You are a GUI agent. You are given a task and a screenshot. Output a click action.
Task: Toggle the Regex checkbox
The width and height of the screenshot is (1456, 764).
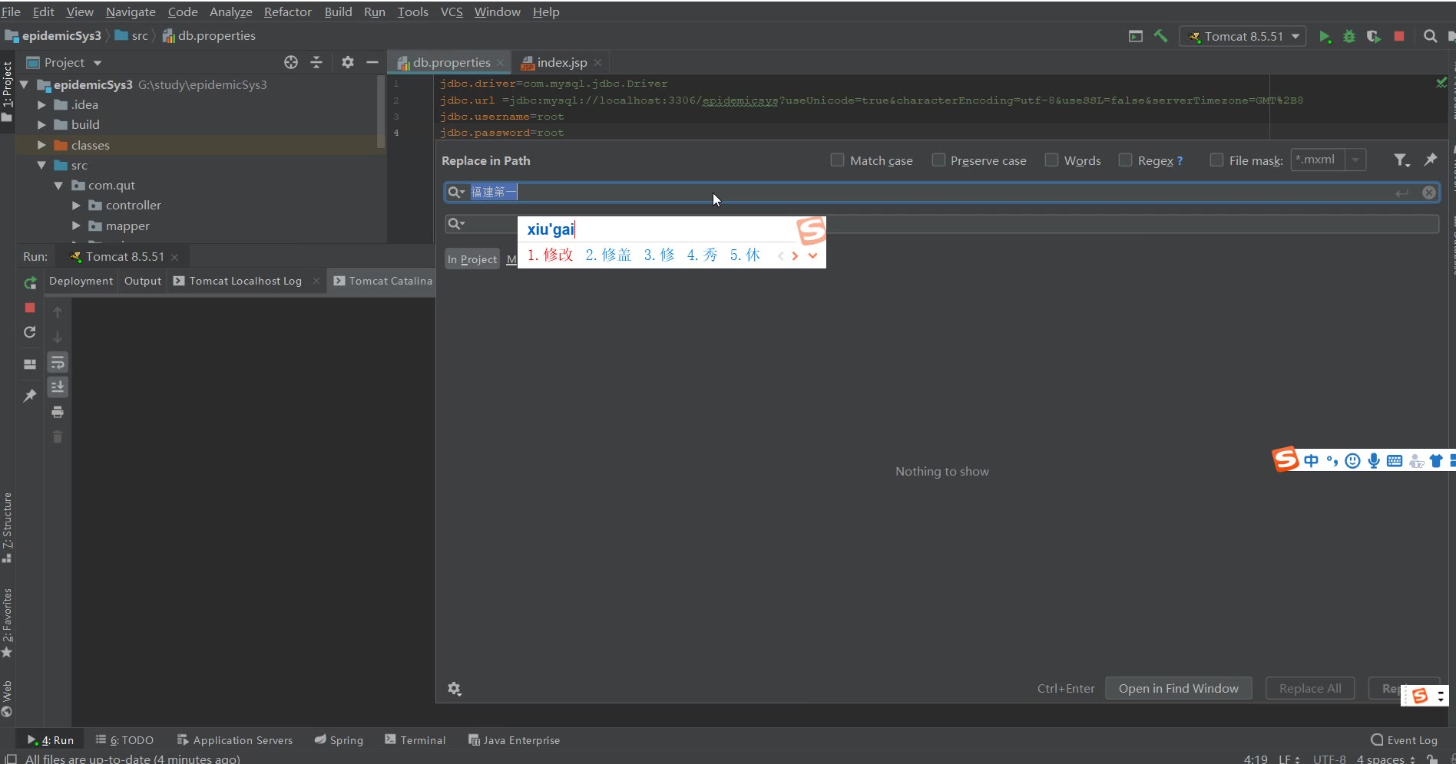[1125, 160]
